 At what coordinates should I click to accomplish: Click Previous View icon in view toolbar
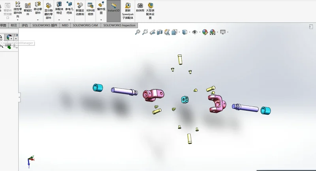click(152, 32)
